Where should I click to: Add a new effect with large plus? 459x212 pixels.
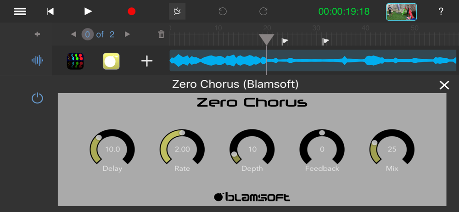click(147, 61)
